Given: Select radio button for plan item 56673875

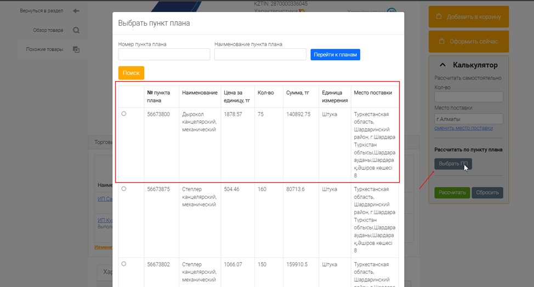Looking at the screenshot, I should coord(123,189).
